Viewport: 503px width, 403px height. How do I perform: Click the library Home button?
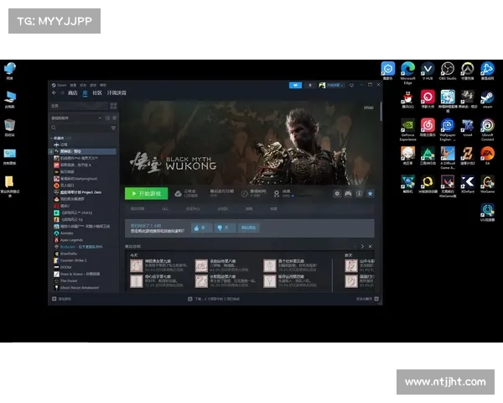coord(79,106)
